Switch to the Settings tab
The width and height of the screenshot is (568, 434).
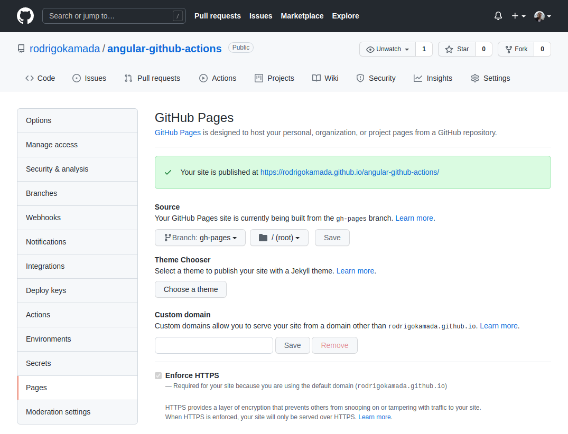point(490,78)
